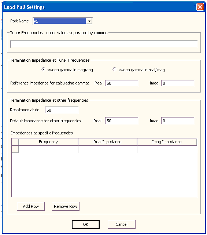207x235 pixels.
Task: Select the first table row via its row header
Action: pos(15,149)
